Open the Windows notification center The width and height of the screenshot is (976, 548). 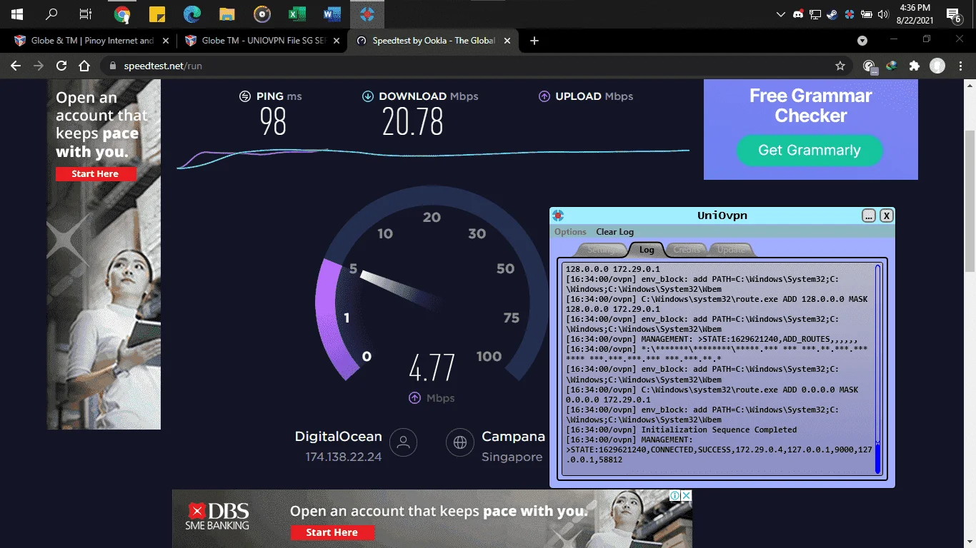point(952,14)
